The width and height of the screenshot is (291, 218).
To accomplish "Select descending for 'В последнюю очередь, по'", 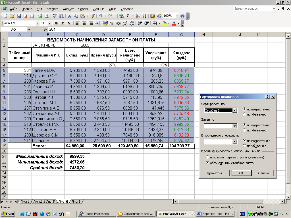I will (x=244, y=146).
